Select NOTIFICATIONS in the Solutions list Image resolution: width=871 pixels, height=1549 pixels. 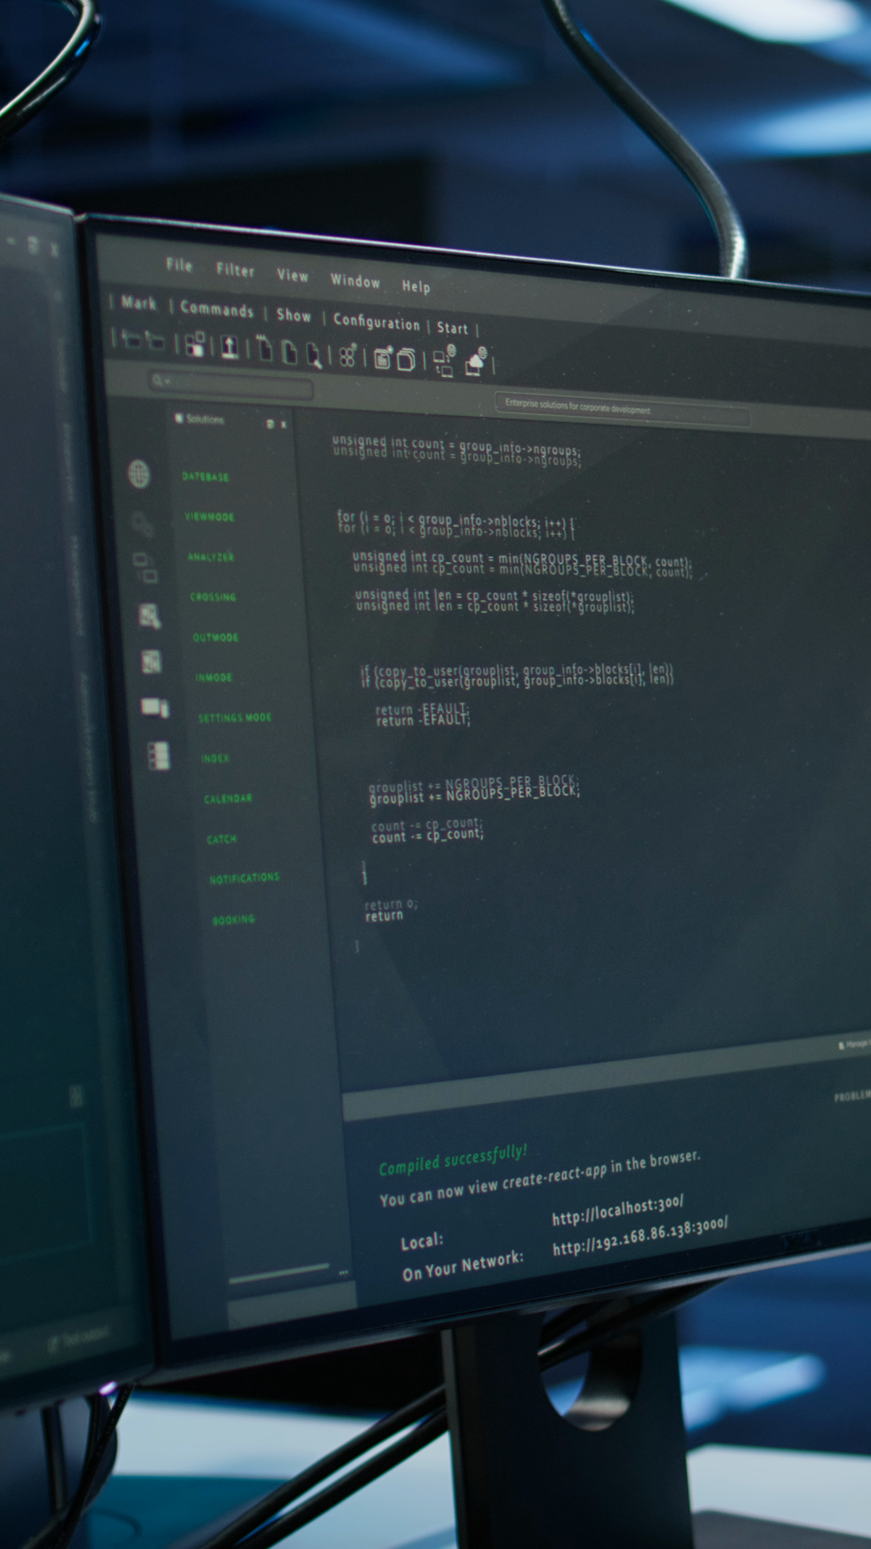tap(244, 878)
